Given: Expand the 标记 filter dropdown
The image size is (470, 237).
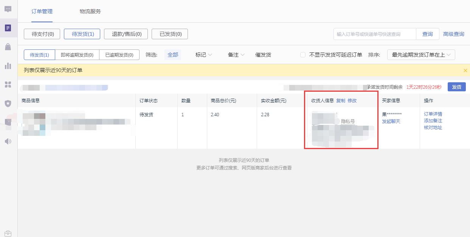Looking at the screenshot, I should 203,55.
